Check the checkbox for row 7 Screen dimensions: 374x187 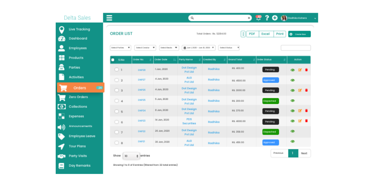(x=116, y=132)
